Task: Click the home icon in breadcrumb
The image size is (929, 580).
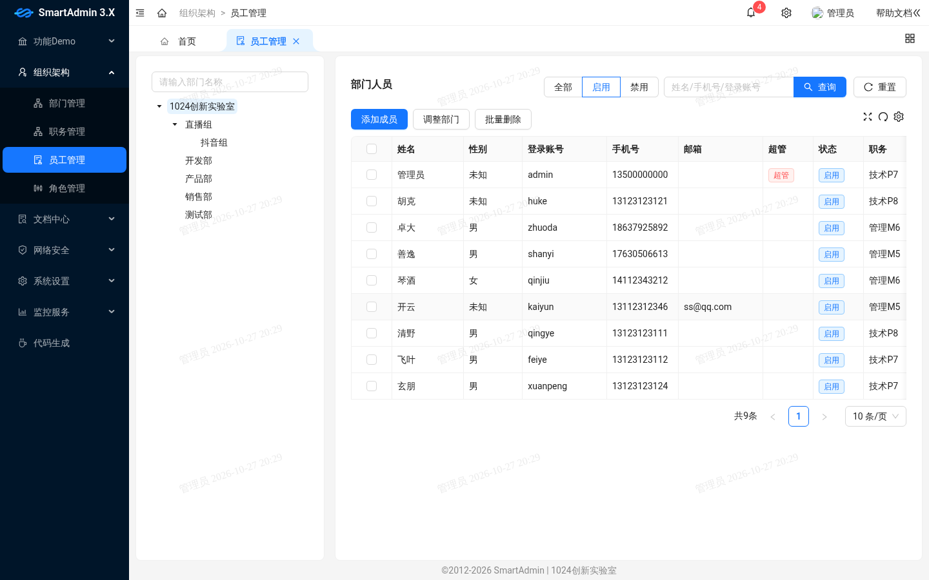Action: click(162, 13)
